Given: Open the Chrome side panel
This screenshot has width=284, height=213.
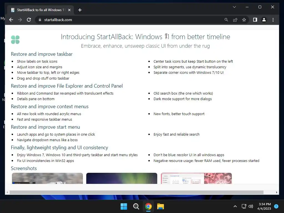Looking at the screenshot, I should [255, 20].
